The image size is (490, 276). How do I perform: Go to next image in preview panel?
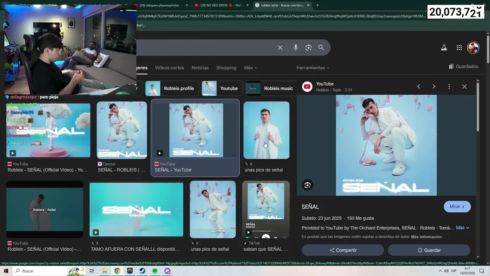click(x=434, y=87)
